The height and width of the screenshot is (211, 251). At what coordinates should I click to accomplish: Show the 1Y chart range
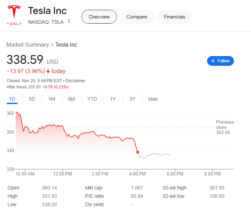[113, 99]
